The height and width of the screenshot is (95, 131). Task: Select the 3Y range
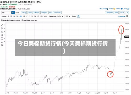click(x=32, y=16)
